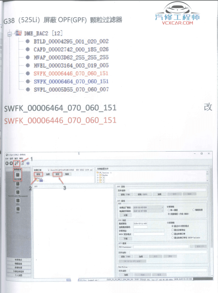Select tree row SWFK_00006446_070_060_151
The height and width of the screenshot is (293, 218).
click(71, 73)
